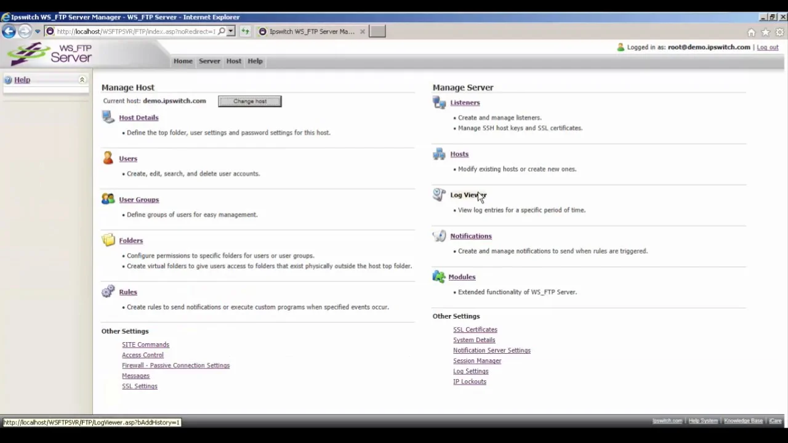The width and height of the screenshot is (788, 443).
Task: Open Firewall - Passive Connection Settings link
Action: [175, 365]
